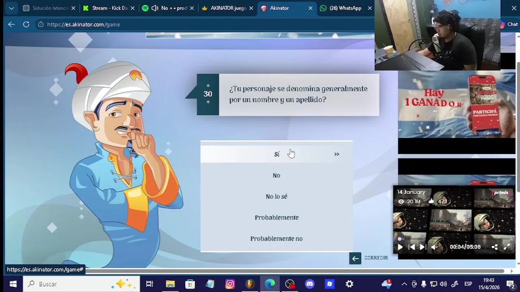
Task: Answer 'Sí' to Akinator's question
Action: coord(276,154)
